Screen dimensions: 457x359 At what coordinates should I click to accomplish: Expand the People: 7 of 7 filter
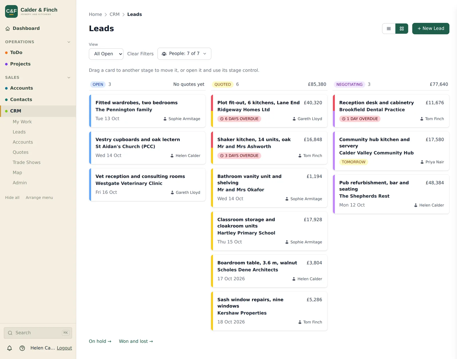(184, 54)
